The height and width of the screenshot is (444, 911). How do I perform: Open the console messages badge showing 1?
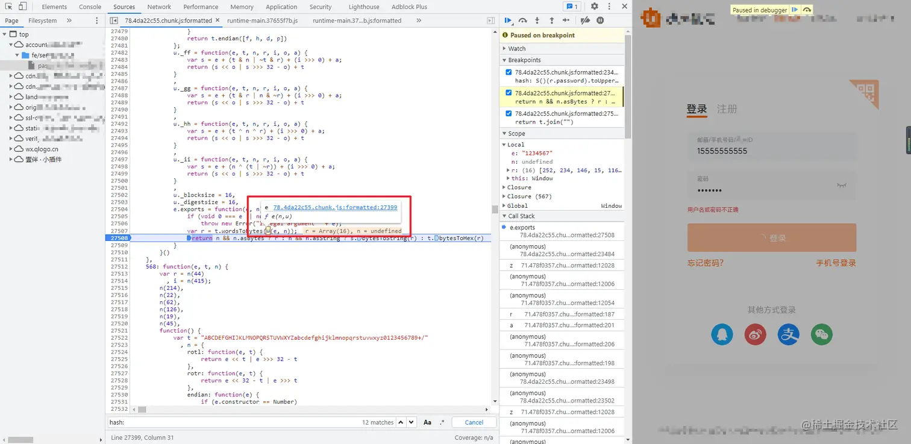(x=571, y=7)
